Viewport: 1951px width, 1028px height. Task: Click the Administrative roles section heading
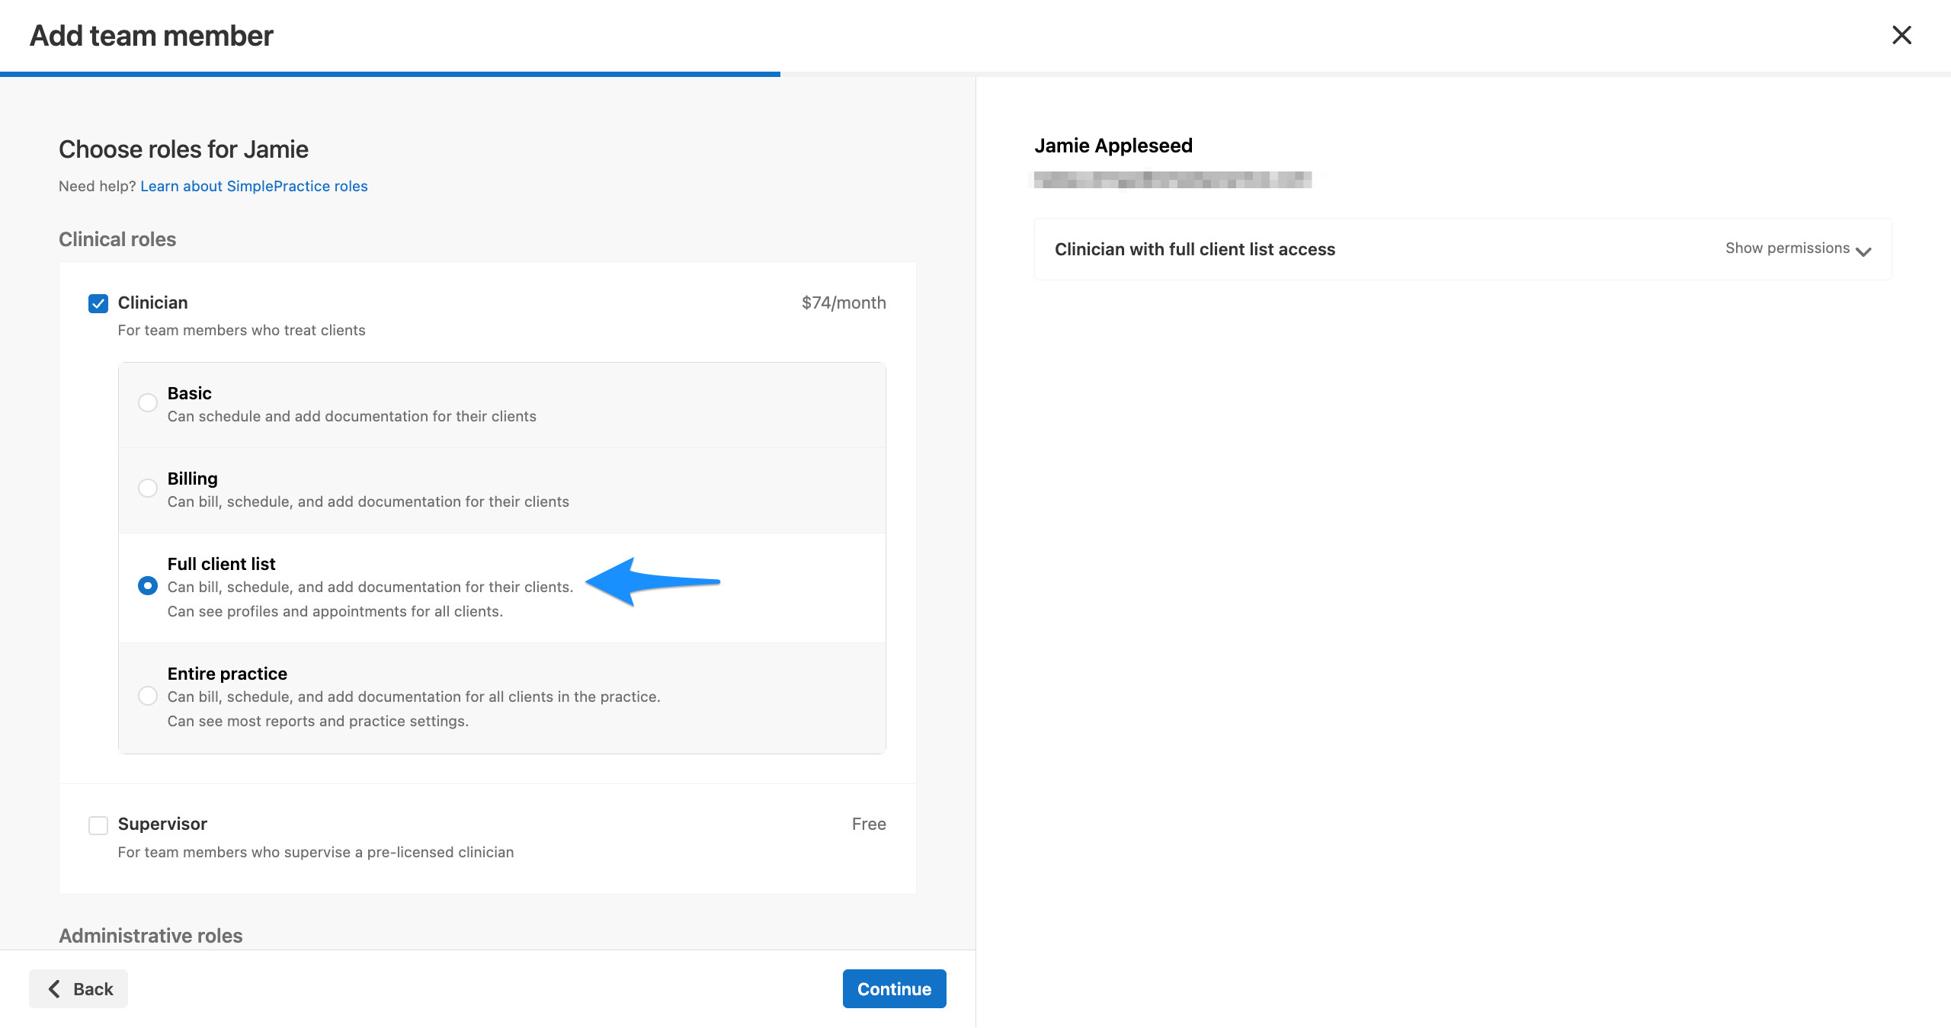151,935
